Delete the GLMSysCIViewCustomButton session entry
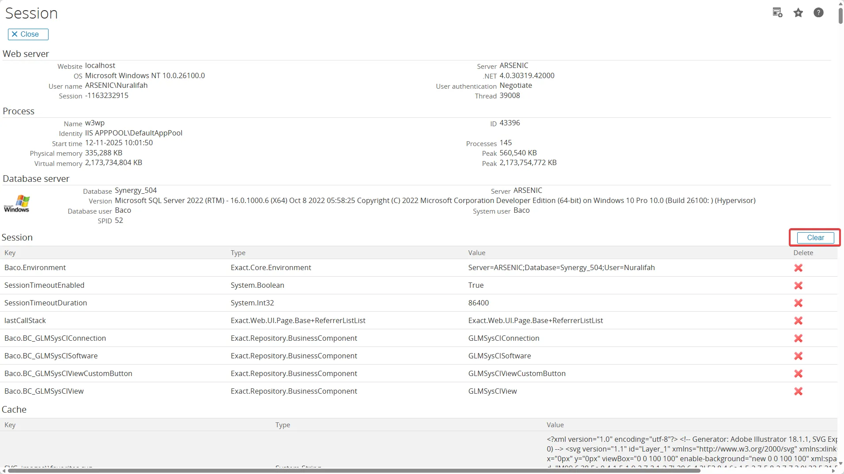Viewport: 844px width, 474px height. (x=798, y=374)
